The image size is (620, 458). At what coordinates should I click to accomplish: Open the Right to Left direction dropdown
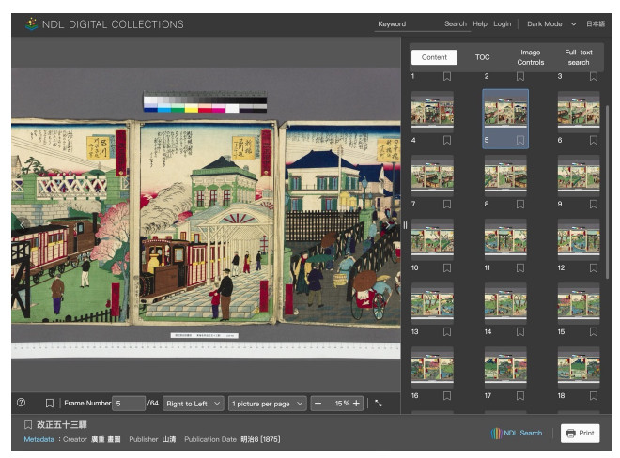click(193, 404)
